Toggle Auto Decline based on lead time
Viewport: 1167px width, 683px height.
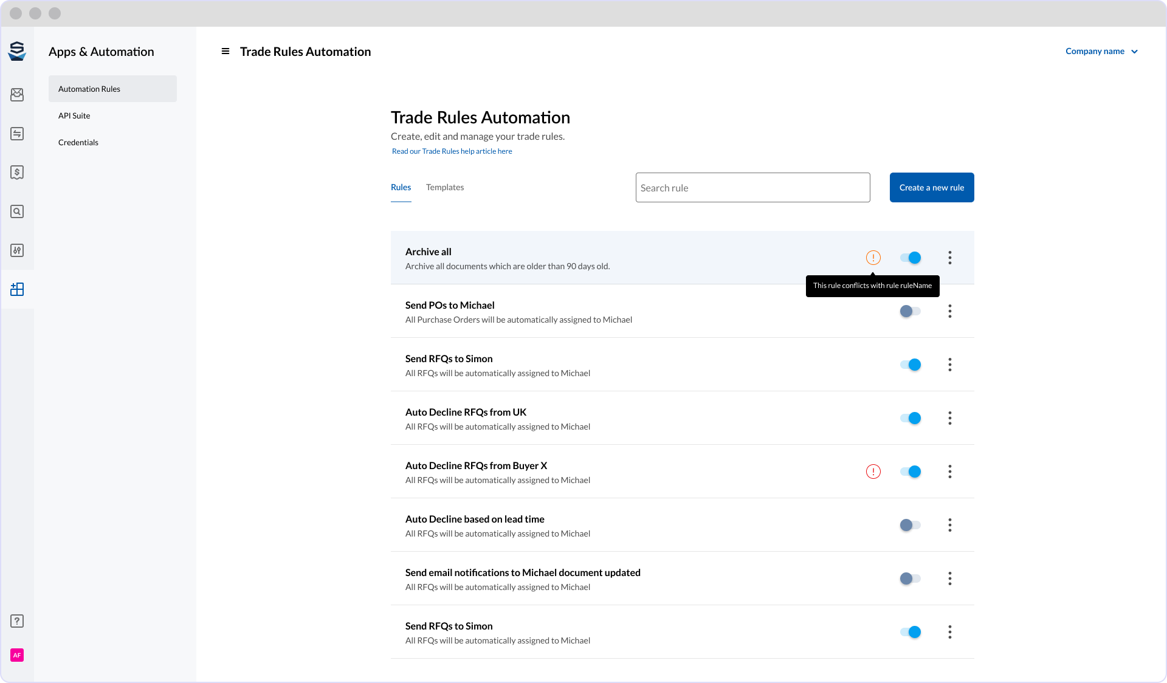click(911, 525)
